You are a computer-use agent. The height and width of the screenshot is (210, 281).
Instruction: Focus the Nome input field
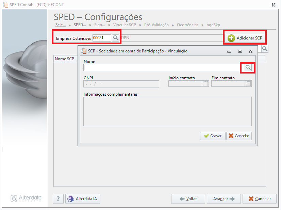tap(164, 68)
